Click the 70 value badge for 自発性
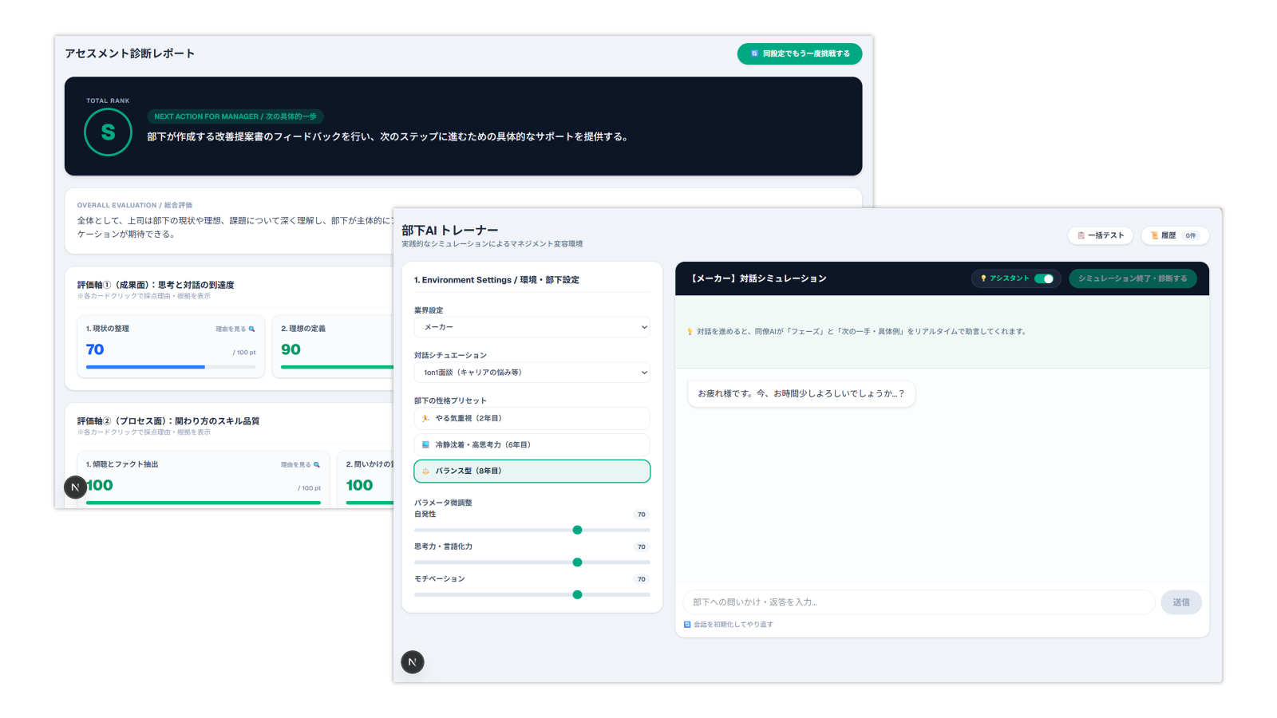 click(x=642, y=515)
